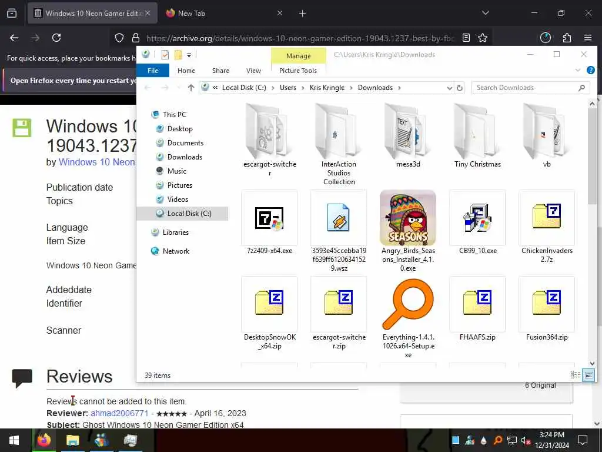Click the Firefox URL address field
The width and height of the screenshot is (602, 452).
pos(300,38)
